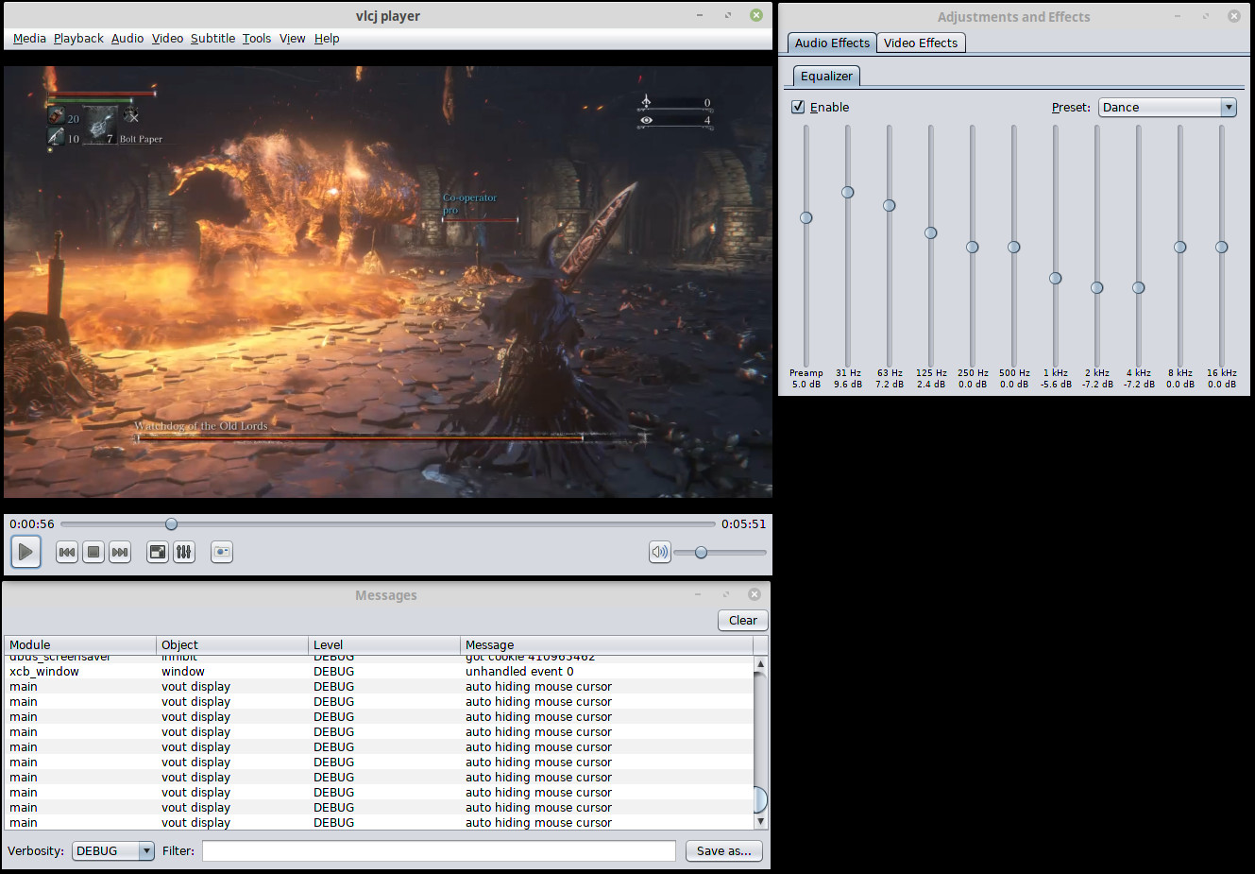Skip to next track
This screenshot has width=1255, height=874.
click(120, 552)
